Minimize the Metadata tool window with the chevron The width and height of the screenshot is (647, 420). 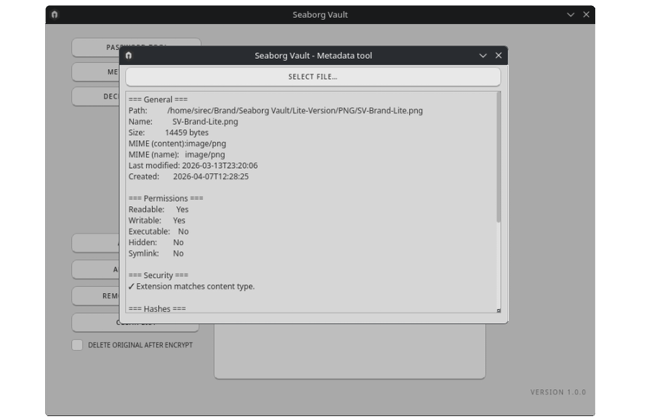pos(483,56)
